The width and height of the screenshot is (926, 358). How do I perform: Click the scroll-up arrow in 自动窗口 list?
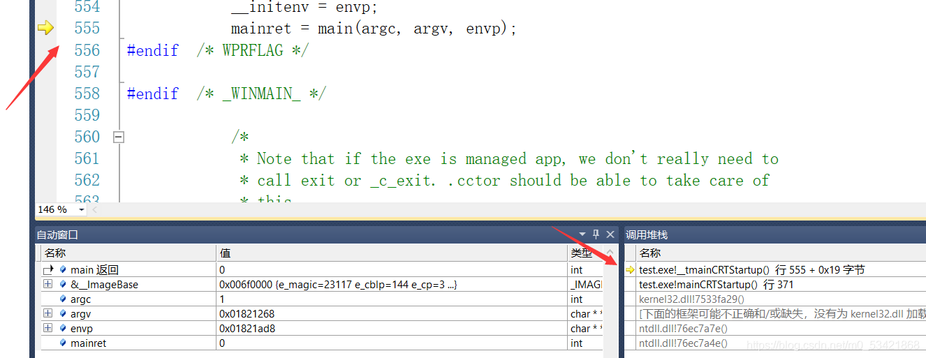pyautogui.click(x=610, y=253)
